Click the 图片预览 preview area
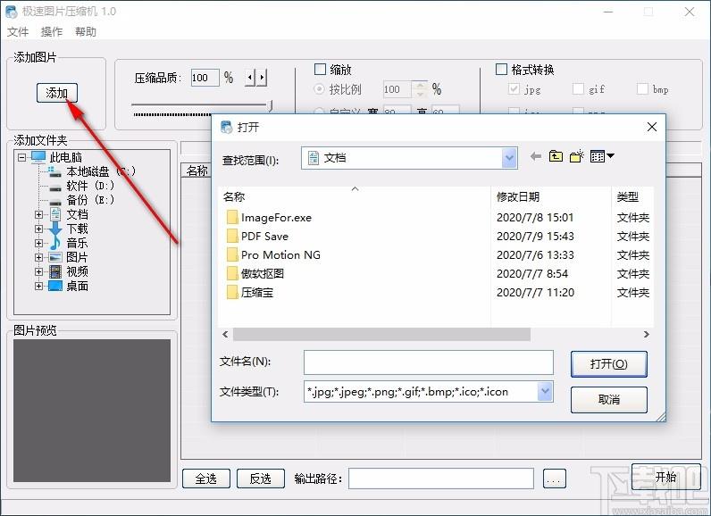The image size is (711, 516). 92,411
